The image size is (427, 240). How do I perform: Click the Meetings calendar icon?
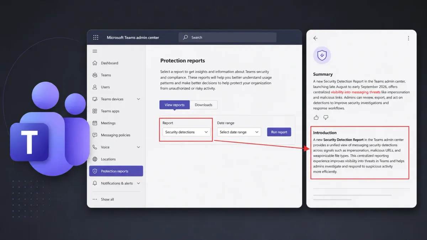point(95,123)
